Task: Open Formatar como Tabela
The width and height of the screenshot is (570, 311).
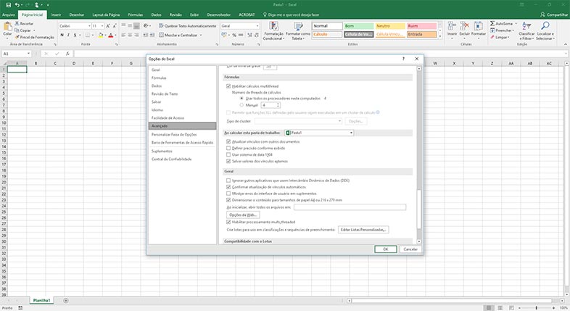Action: point(298,30)
